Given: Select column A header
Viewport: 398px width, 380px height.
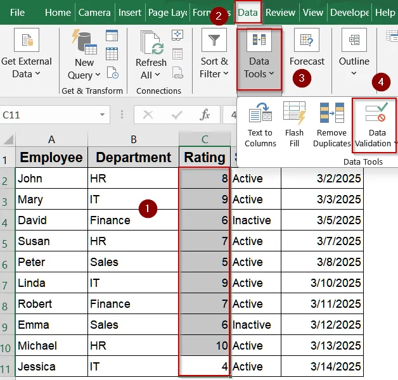Looking at the screenshot, I should (x=51, y=139).
